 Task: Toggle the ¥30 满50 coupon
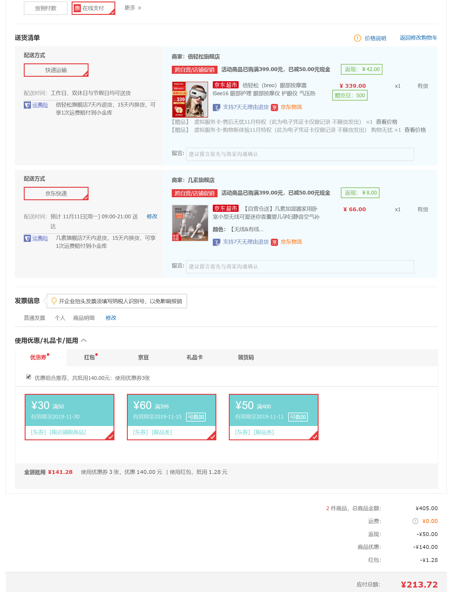pos(70,417)
